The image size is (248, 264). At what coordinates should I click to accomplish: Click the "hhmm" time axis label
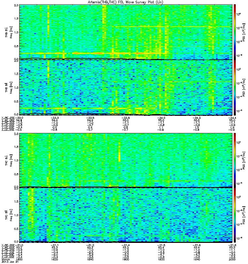click(6, 259)
